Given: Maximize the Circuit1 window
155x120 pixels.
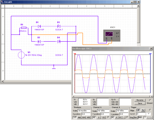Looking at the screenshot, I should click(135, 2).
